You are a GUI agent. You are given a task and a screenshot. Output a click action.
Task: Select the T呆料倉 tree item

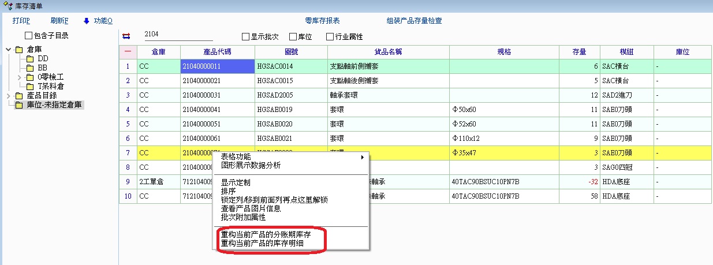pyautogui.click(x=51, y=86)
